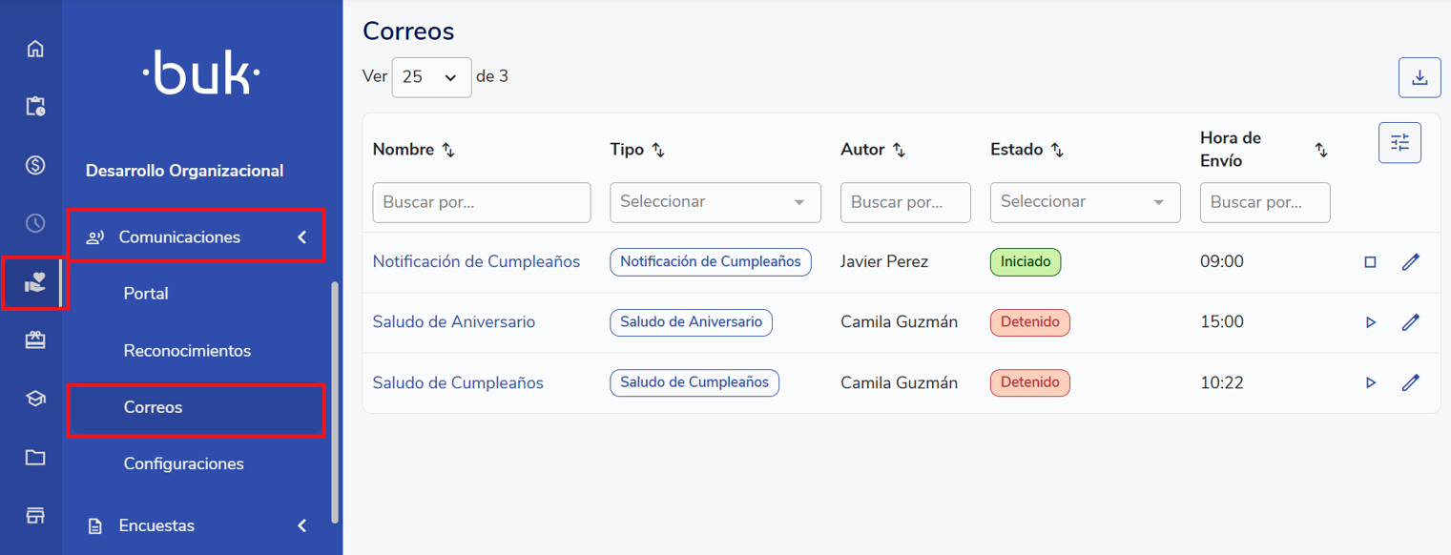Click the dollar sign payroll icon
The width and height of the screenshot is (1451, 555).
[35, 166]
